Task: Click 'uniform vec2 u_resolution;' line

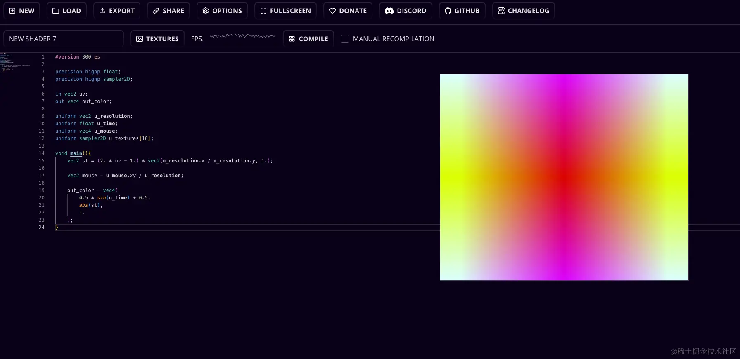Action: [x=94, y=116]
